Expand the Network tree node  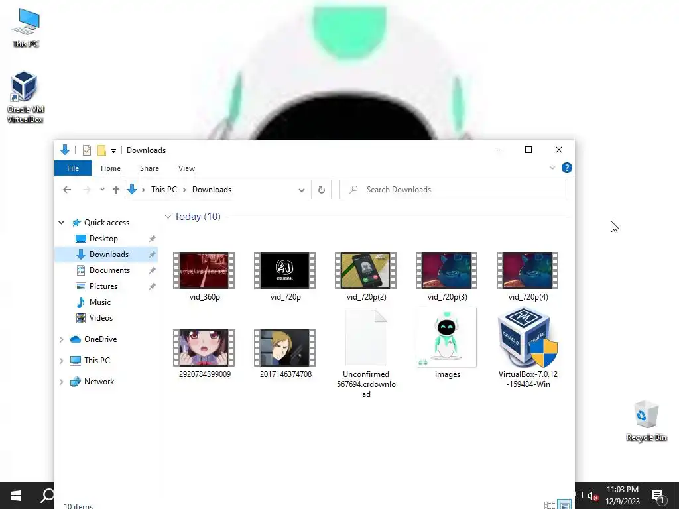(x=62, y=382)
